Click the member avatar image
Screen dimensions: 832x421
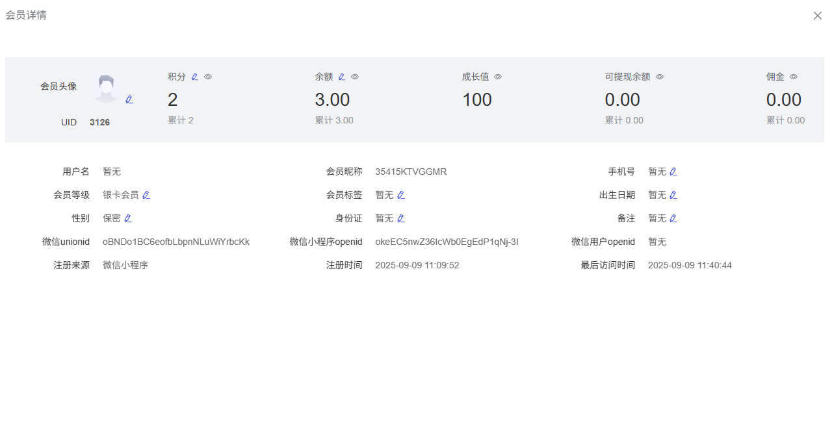106,88
